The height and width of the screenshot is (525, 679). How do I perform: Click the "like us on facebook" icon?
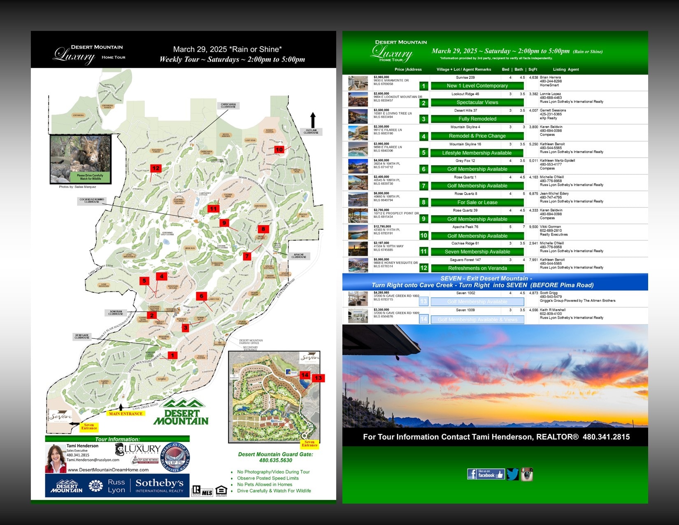(486, 474)
